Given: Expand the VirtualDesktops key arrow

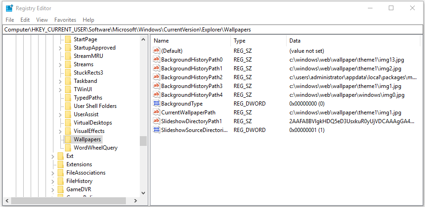Looking at the screenshot, I should coord(60,123).
